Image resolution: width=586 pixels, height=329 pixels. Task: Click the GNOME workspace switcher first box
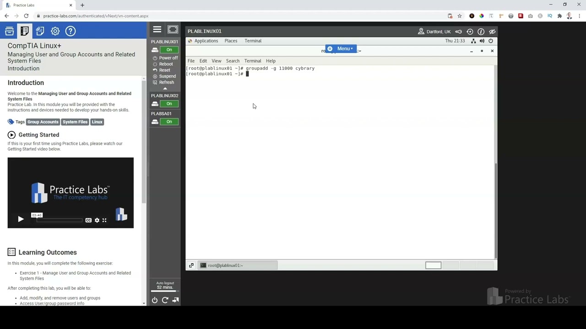pyautogui.click(x=433, y=265)
